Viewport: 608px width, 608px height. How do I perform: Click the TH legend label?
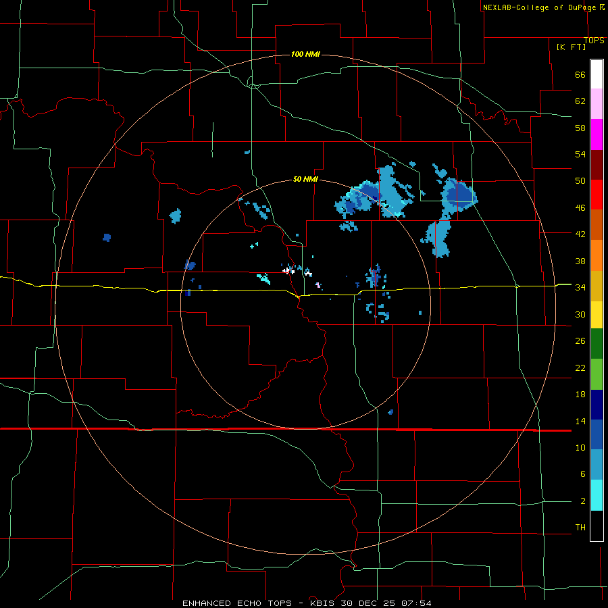[x=580, y=527]
